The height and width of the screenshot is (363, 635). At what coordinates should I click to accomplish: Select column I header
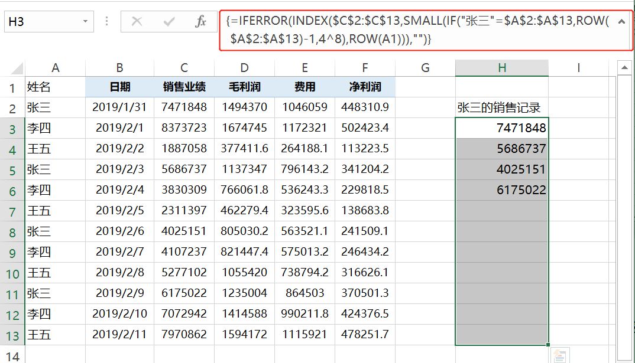click(579, 68)
